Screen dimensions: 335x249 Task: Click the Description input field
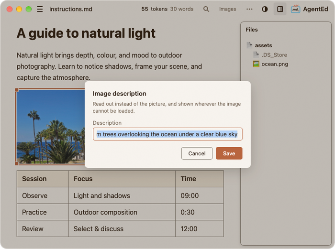167,134
